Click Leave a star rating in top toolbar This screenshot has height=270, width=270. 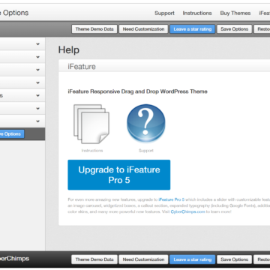click(x=193, y=29)
